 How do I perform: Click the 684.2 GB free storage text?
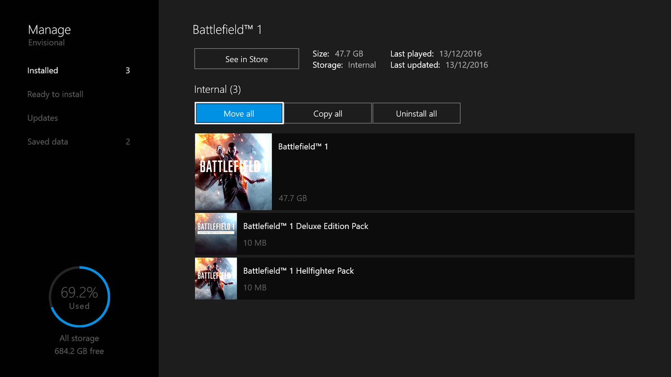tap(79, 351)
